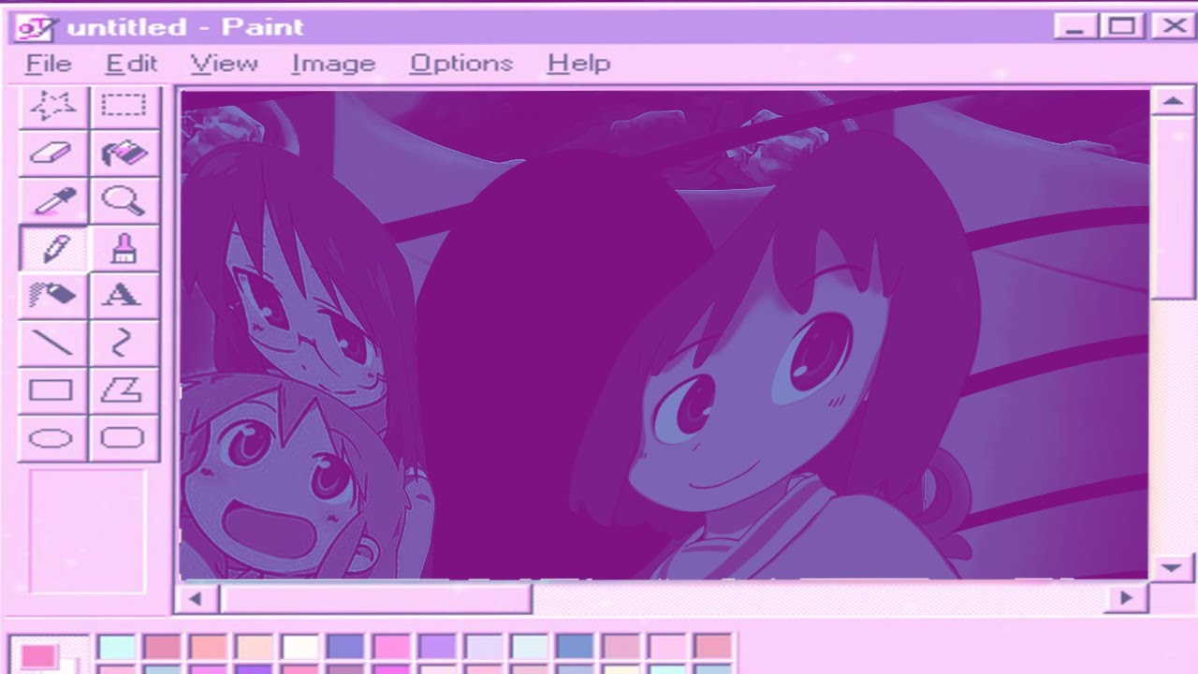Click the horizontal scrollbar right arrow
Viewport: 1198px width, 674px height.
1126,598
